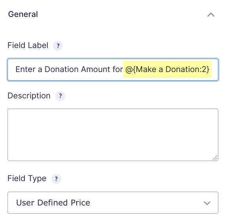Click inside the empty Description textarea

click(x=113, y=135)
